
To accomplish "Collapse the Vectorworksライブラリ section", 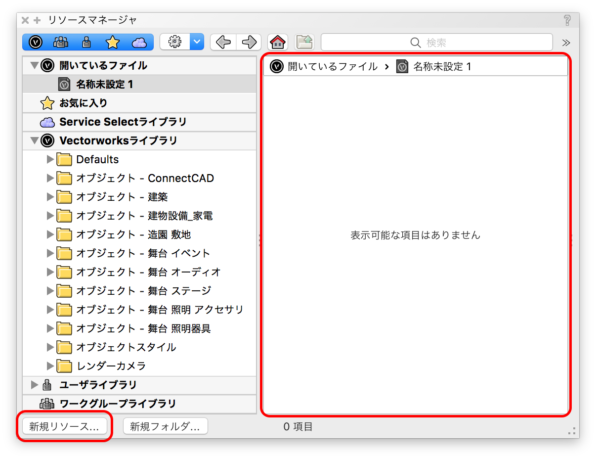I will coord(34,140).
